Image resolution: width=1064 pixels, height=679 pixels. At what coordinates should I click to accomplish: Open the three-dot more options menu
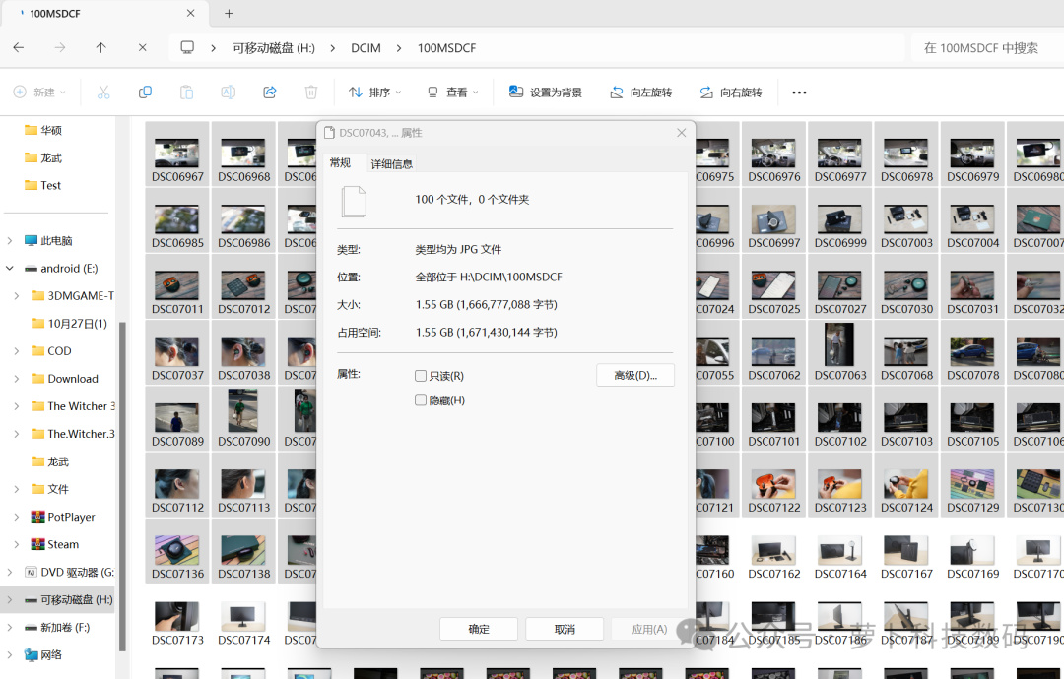pos(799,93)
